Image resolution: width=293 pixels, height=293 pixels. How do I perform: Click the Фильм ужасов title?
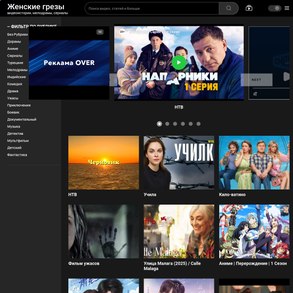[84, 264]
